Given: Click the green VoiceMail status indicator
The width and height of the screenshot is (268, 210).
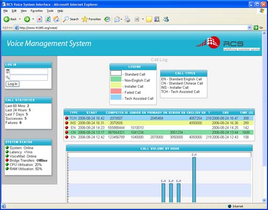Looking at the screenshot, I should click(7, 156).
